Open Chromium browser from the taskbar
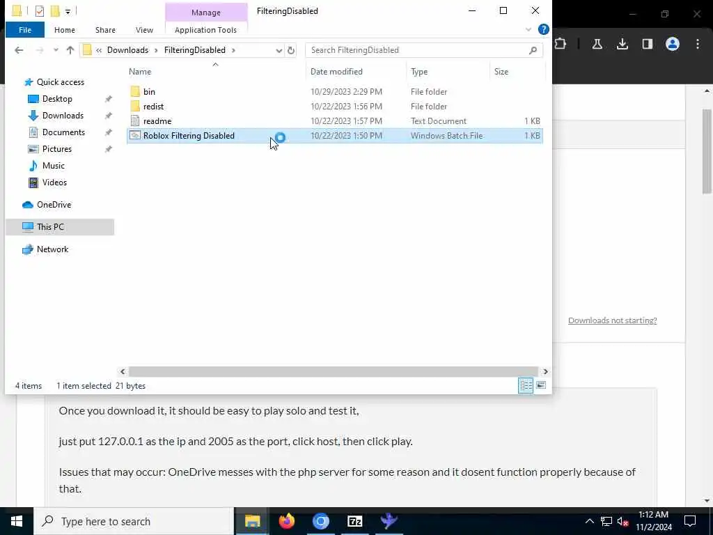This screenshot has width=713, height=535. tap(320, 521)
